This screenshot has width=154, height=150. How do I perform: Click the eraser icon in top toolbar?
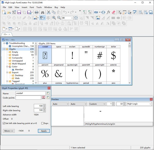(x=114, y=12)
